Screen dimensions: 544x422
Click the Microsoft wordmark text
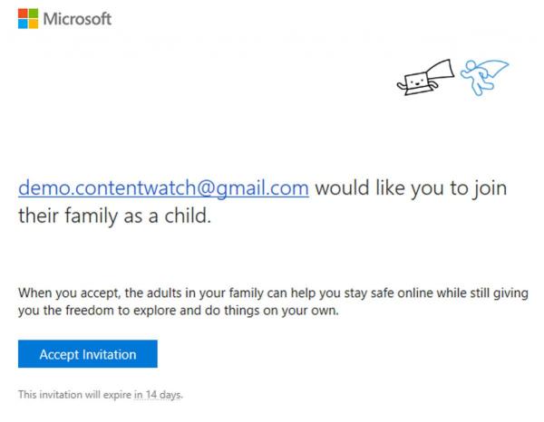[77, 18]
